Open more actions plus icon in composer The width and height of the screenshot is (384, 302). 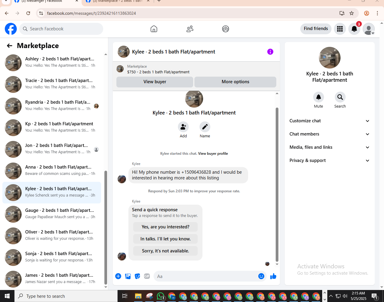118,276
